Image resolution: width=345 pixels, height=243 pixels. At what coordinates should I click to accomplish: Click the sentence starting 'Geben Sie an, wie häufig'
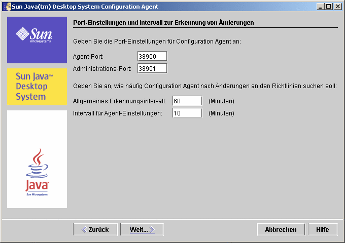(x=205, y=86)
